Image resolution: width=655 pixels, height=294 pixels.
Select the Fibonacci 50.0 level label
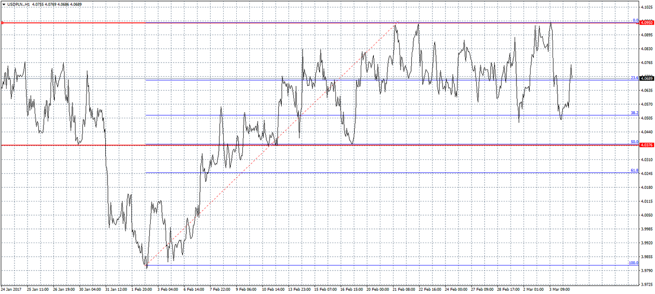(634, 142)
